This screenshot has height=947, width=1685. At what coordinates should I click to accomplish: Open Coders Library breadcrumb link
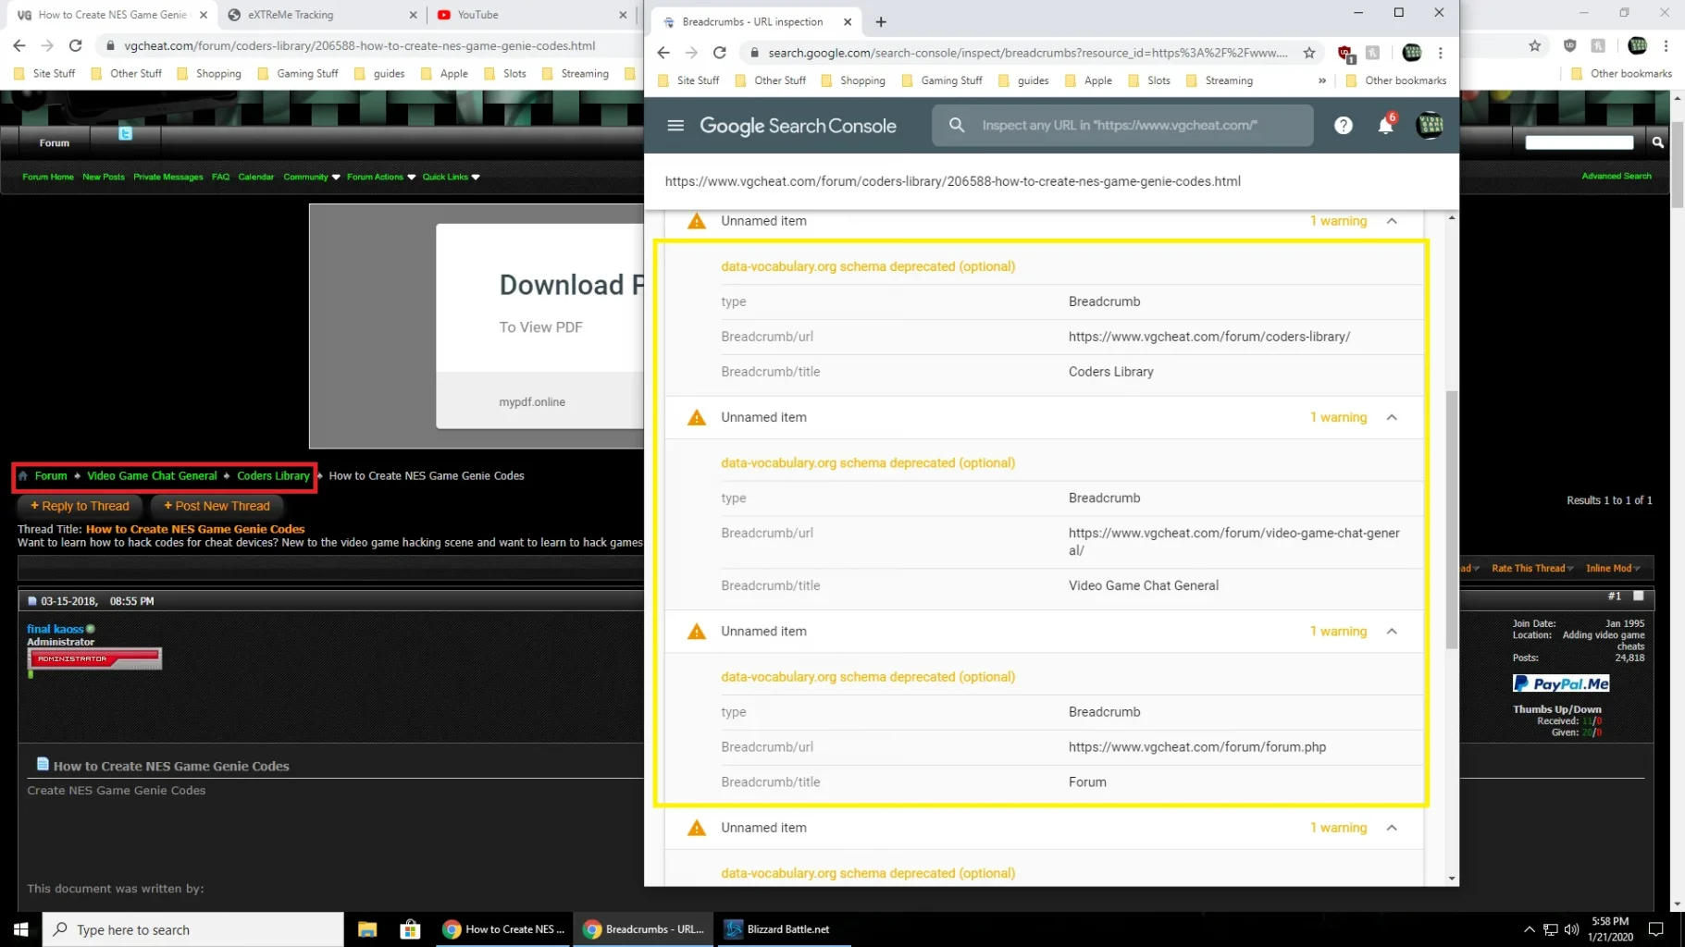(273, 475)
